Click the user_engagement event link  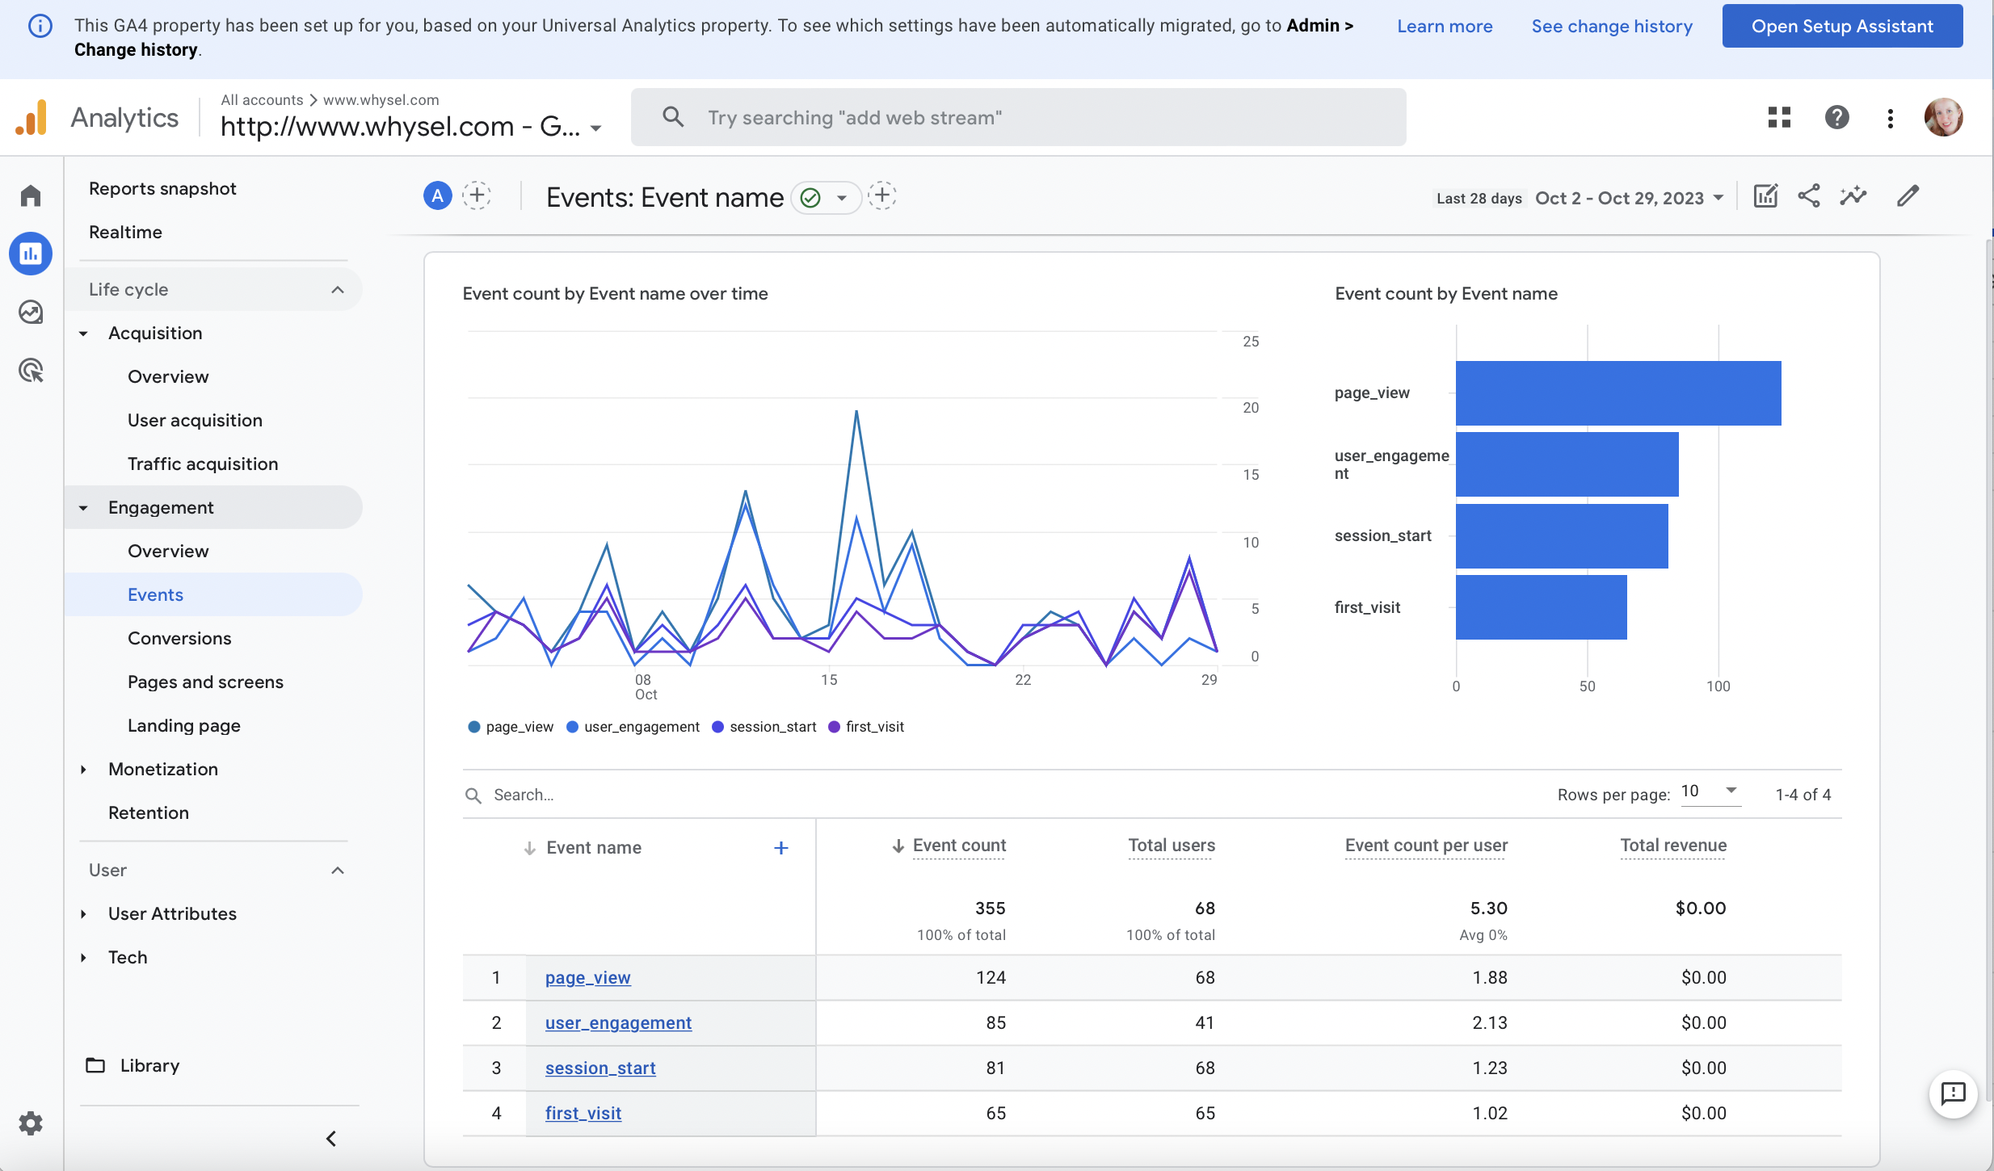pyautogui.click(x=618, y=1022)
